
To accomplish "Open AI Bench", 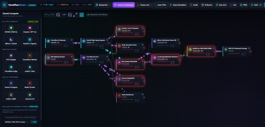I will point(207,5).
